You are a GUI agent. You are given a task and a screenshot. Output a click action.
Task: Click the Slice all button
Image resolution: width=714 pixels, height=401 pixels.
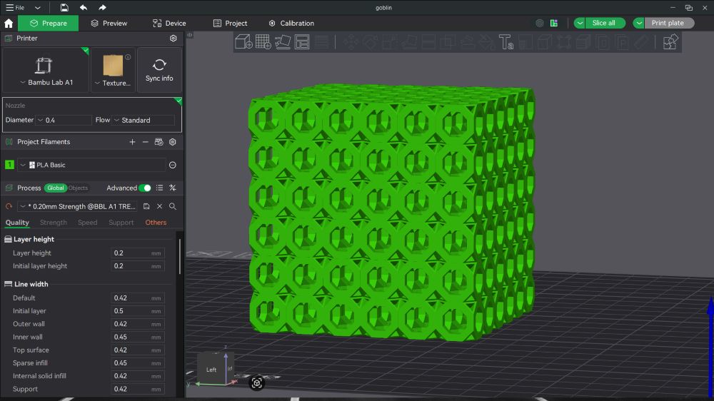tap(604, 24)
